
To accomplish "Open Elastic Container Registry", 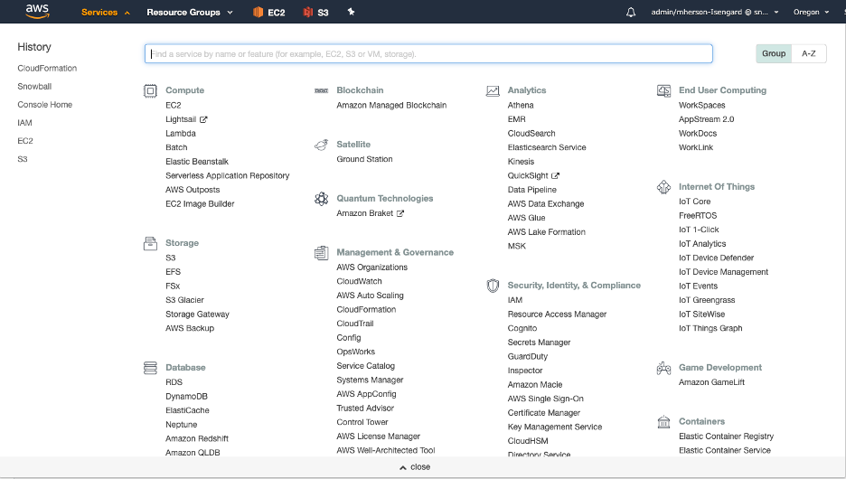I will (x=726, y=437).
